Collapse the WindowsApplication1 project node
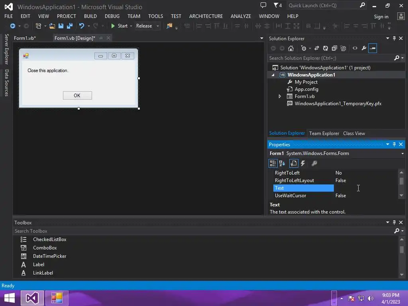Viewport: 408px width, 306px height. pyautogui.click(x=273, y=75)
